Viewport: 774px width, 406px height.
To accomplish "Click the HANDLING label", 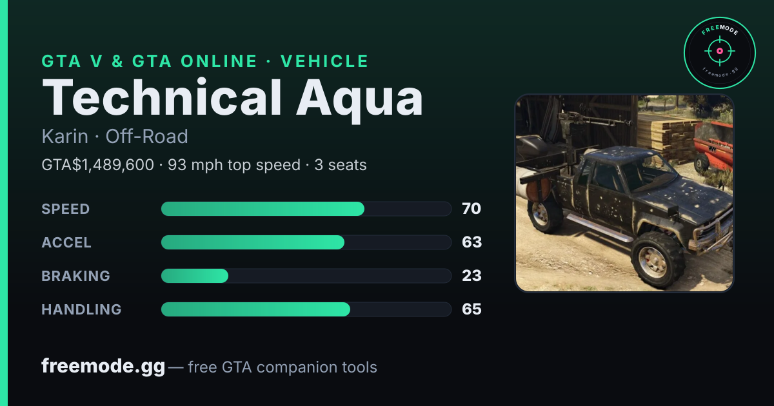I will coord(81,309).
